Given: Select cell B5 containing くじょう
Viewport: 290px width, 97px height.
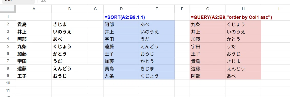Looking at the screenshot, I should click(x=69, y=46).
